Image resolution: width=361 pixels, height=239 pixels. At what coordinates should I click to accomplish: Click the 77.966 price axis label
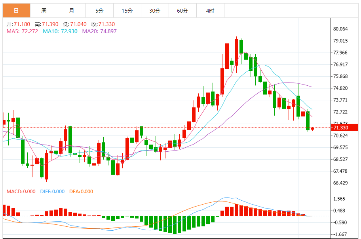[340, 53]
